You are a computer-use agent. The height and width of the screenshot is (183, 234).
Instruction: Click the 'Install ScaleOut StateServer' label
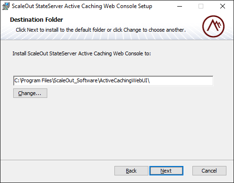coord(82,53)
